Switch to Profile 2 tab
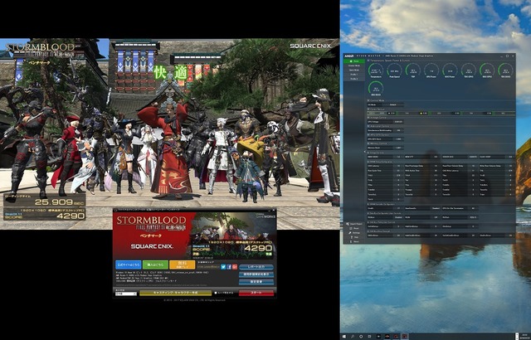 coord(354,79)
